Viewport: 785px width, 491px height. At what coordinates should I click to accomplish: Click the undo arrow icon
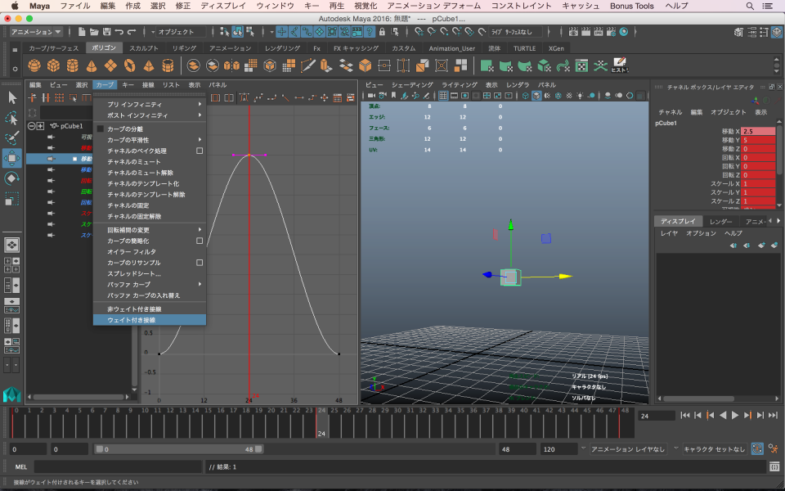click(119, 32)
